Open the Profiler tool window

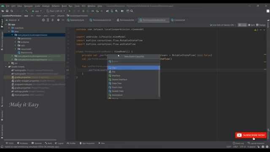click(x=71, y=143)
